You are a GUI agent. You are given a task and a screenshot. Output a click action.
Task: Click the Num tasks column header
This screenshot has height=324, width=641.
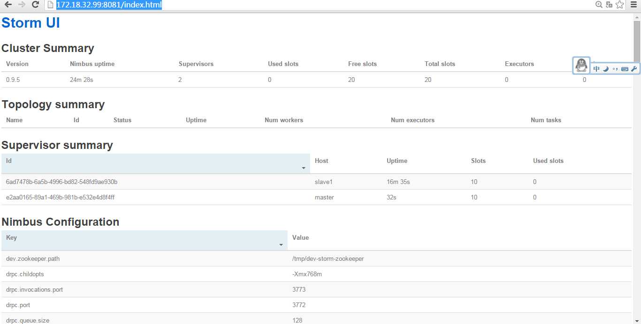[x=546, y=120]
